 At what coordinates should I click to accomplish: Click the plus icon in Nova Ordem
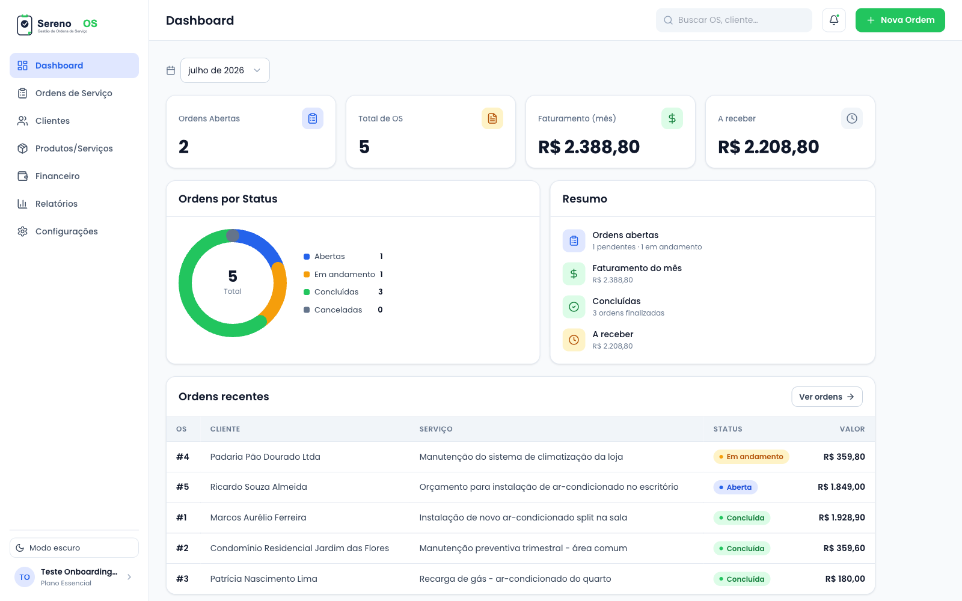coord(871,20)
